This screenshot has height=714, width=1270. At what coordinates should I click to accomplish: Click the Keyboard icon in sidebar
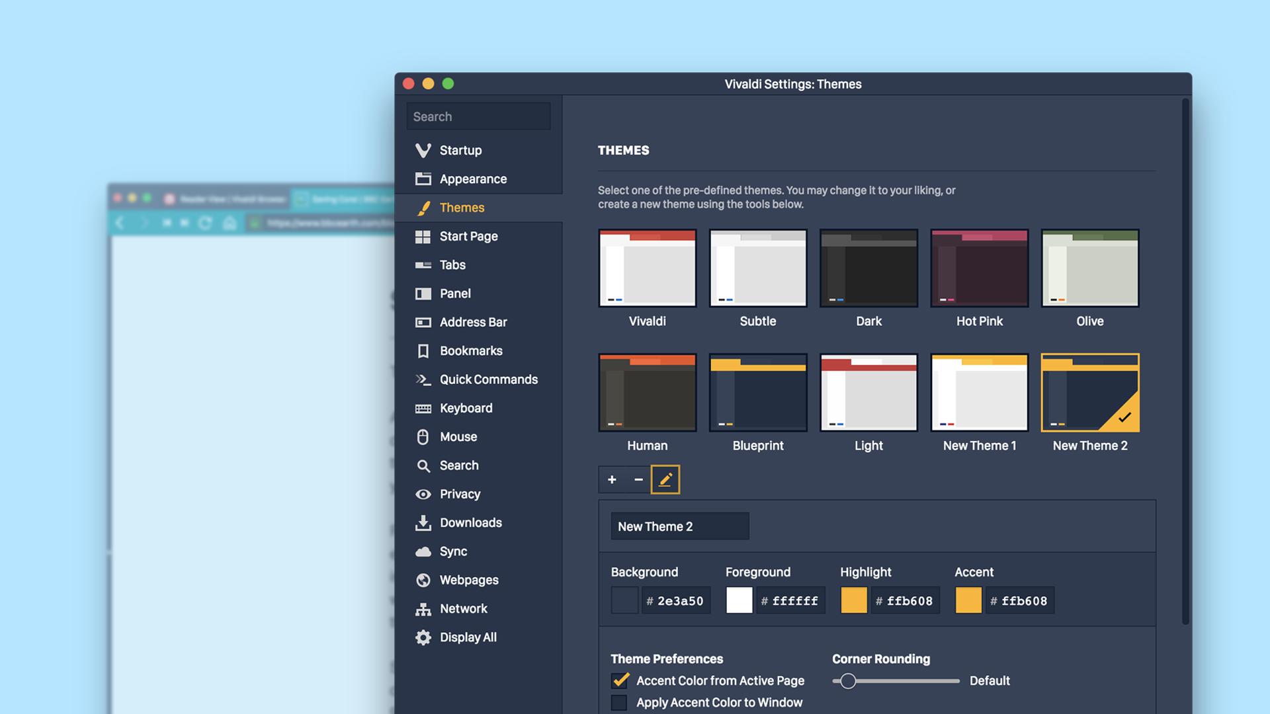(x=423, y=408)
